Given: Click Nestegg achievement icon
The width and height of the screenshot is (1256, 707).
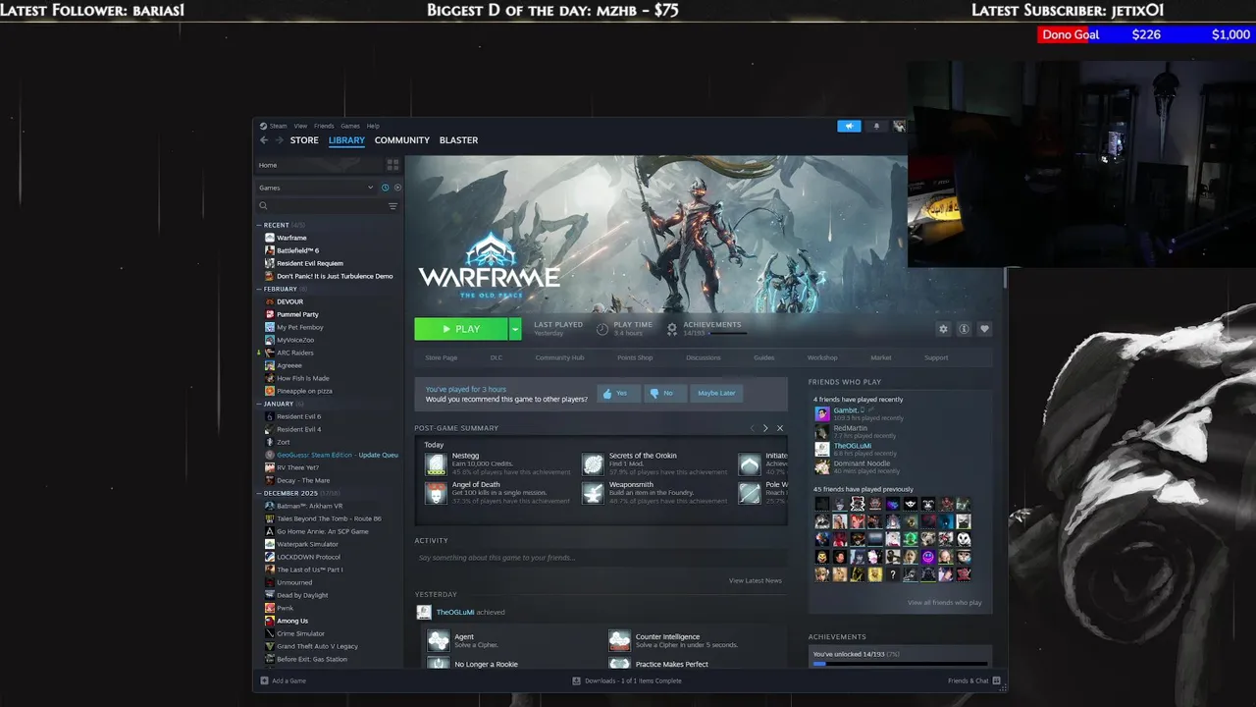Looking at the screenshot, I should pyautogui.click(x=436, y=463).
